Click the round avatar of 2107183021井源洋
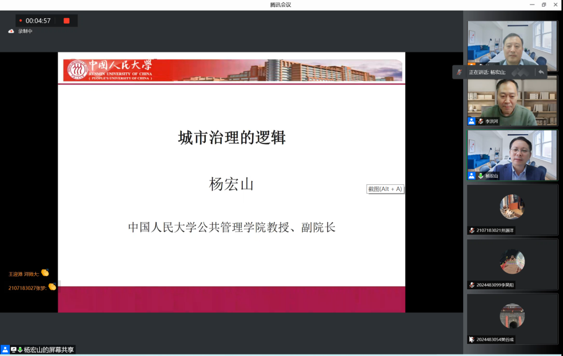The width and height of the screenshot is (563, 356). (512, 207)
